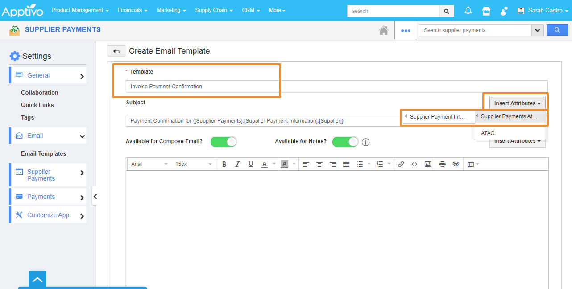Click the Supplier Payments app icon
This screenshot has width=572, height=289.
tap(15, 30)
